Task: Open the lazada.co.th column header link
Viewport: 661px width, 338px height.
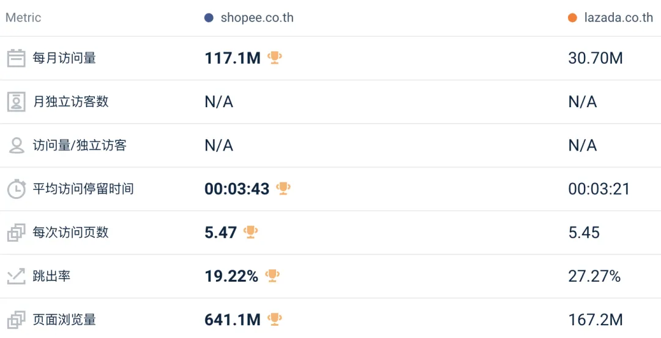Action: point(619,18)
